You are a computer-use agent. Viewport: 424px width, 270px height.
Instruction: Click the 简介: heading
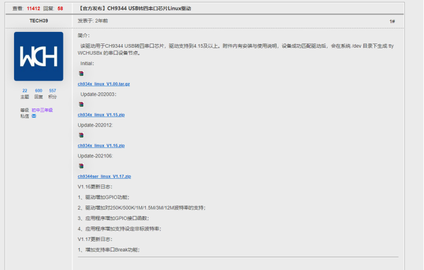[x=84, y=35]
